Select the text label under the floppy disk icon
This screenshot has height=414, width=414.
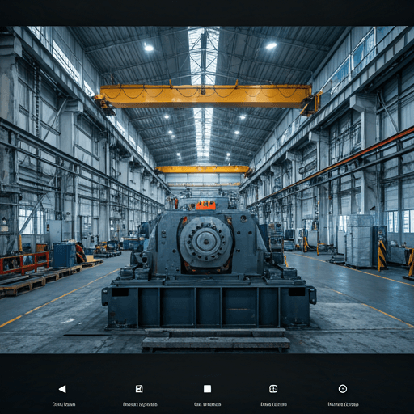[x=140, y=404]
